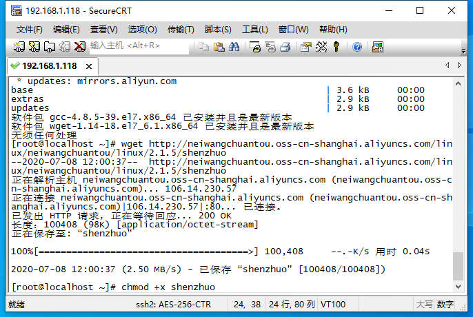The width and height of the screenshot is (473, 317).
Task: Open the 选项(O) menu
Action: coord(142,30)
